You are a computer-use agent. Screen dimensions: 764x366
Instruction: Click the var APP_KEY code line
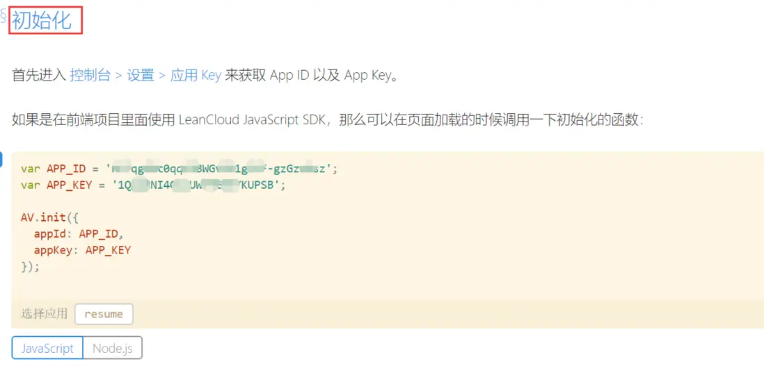153,185
